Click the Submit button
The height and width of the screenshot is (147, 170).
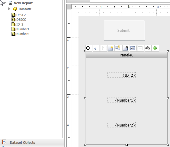pyautogui.click(x=124, y=30)
